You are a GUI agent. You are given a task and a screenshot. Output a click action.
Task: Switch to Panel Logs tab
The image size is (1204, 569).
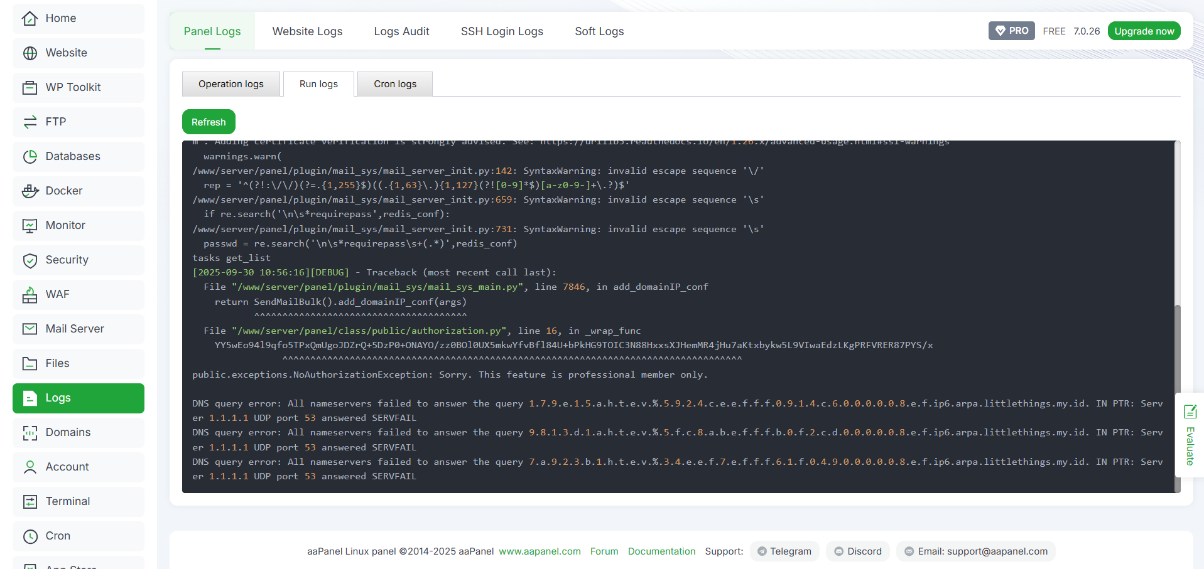tap(212, 31)
